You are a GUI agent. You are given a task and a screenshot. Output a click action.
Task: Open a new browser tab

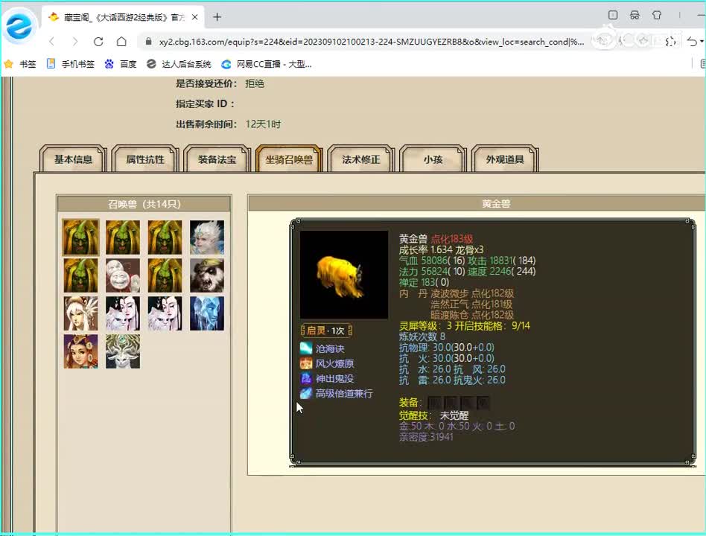click(x=217, y=17)
